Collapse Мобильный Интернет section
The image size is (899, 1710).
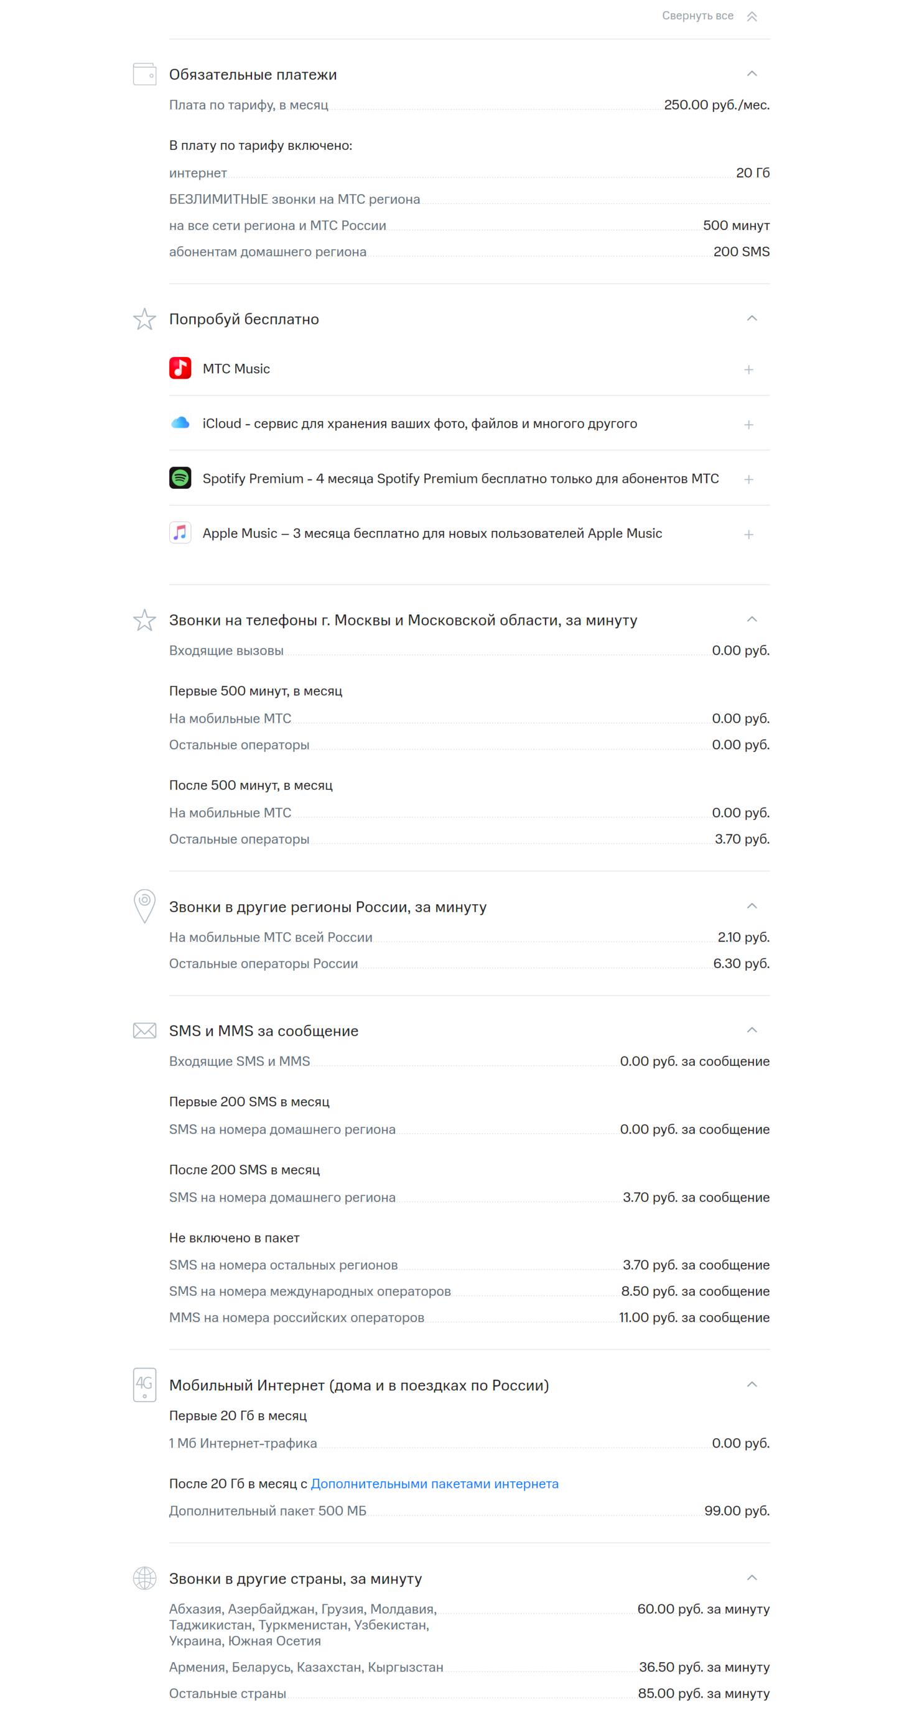(752, 1385)
